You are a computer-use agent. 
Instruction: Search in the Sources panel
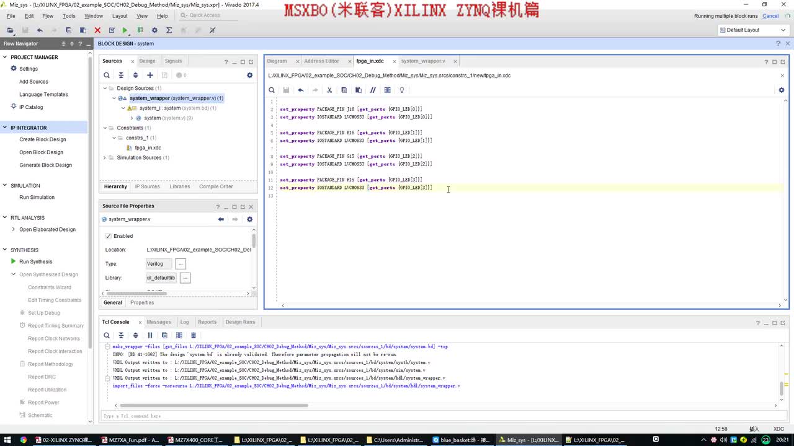[x=107, y=75]
